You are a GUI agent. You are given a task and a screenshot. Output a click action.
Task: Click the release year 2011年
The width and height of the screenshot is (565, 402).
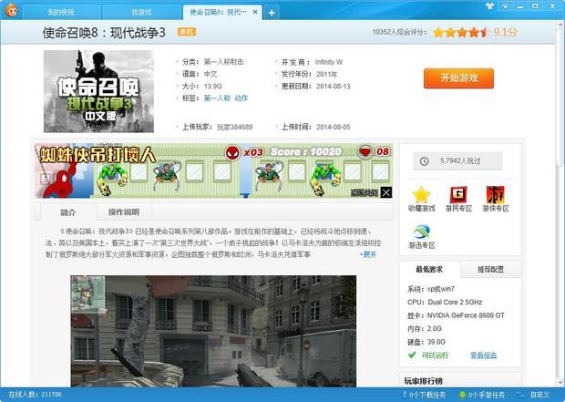point(326,74)
